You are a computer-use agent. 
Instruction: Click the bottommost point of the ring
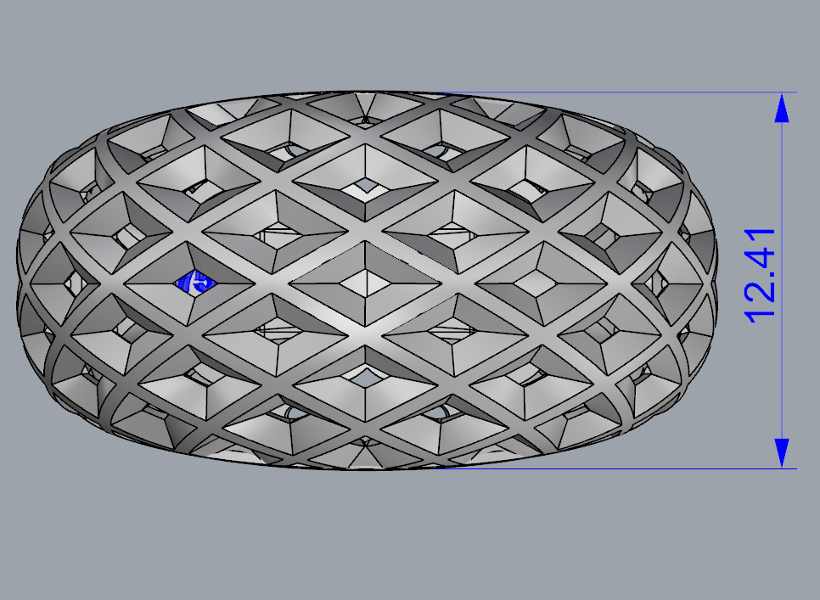click(x=367, y=468)
